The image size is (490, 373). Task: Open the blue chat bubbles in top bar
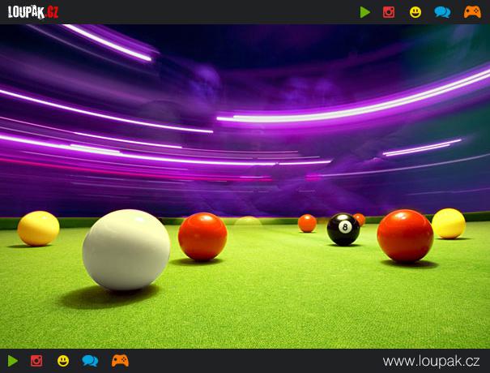point(442,12)
